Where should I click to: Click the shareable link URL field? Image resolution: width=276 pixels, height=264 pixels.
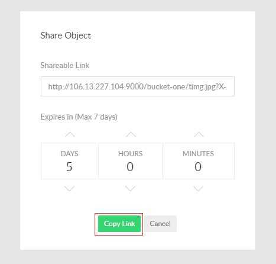coord(138,86)
